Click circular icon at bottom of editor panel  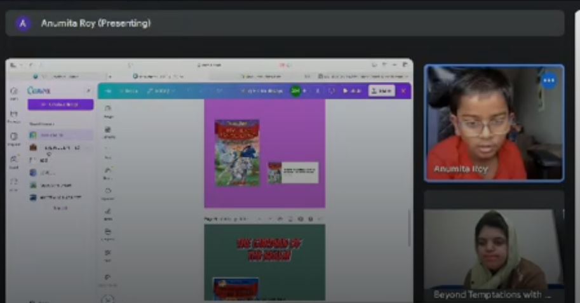click(108, 299)
